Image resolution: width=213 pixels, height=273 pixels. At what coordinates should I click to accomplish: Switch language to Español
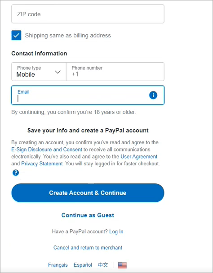coord(83,265)
